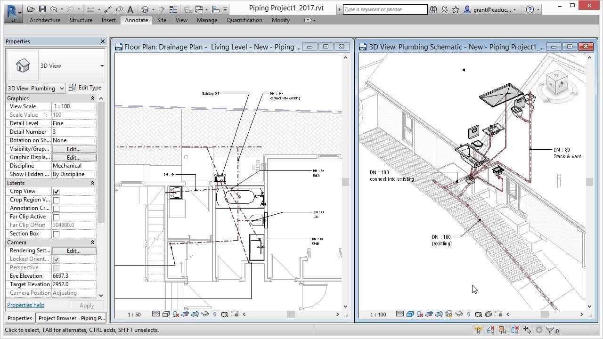Screen dimensions: 603x339
Task: Open Favorites star icon
Action: [456, 9]
